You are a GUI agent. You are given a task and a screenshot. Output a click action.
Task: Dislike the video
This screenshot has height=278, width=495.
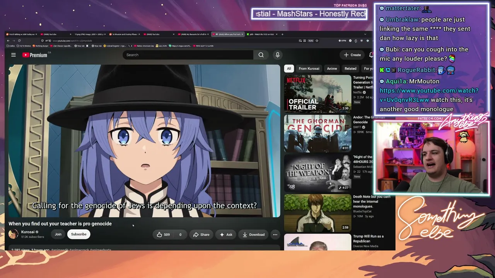(x=180, y=234)
